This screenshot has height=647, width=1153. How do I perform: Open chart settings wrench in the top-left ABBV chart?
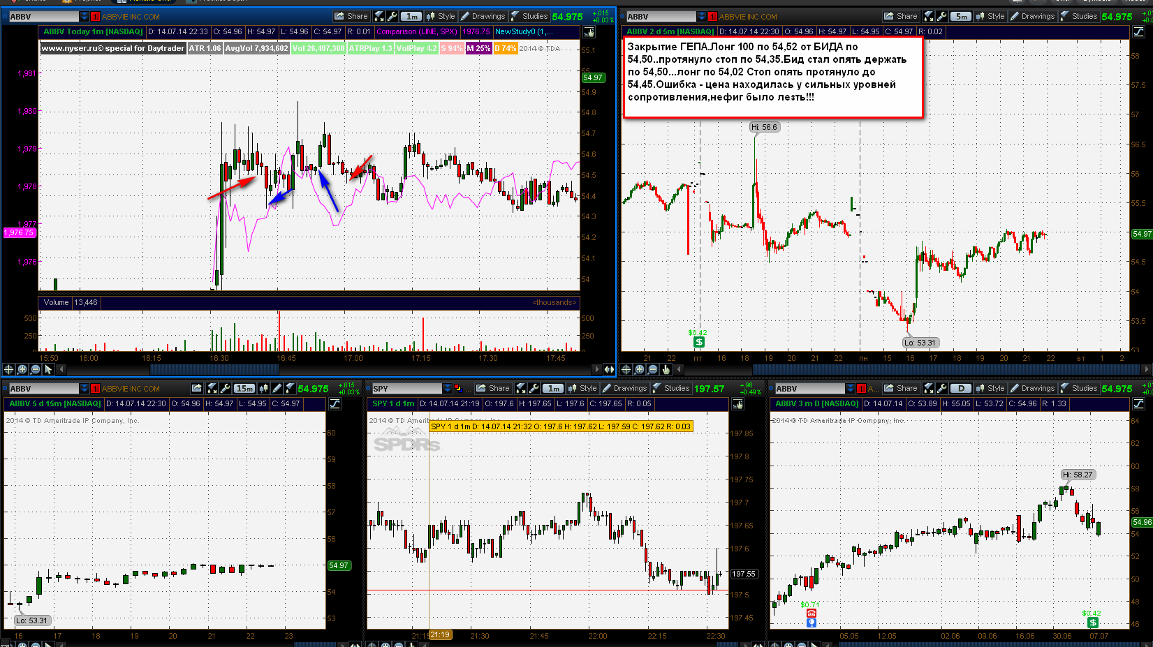coord(392,16)
